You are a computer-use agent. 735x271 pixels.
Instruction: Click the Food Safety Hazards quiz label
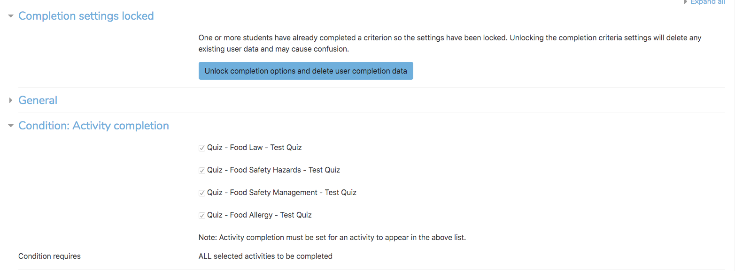point(273,170)
